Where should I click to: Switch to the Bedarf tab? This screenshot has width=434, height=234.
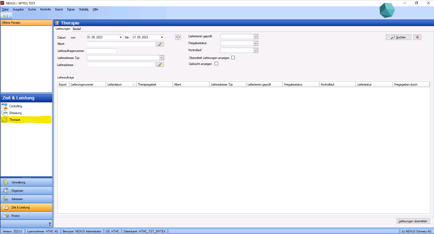coord(77,29)
